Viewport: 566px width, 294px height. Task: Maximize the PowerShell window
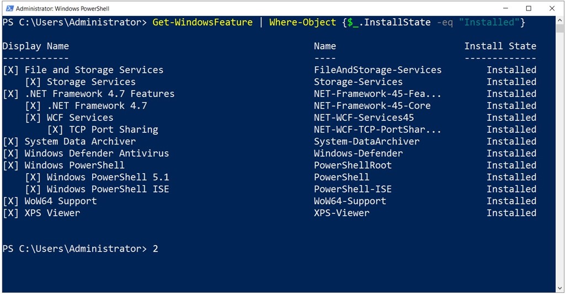pyautogui.click(x=528, y=8)
